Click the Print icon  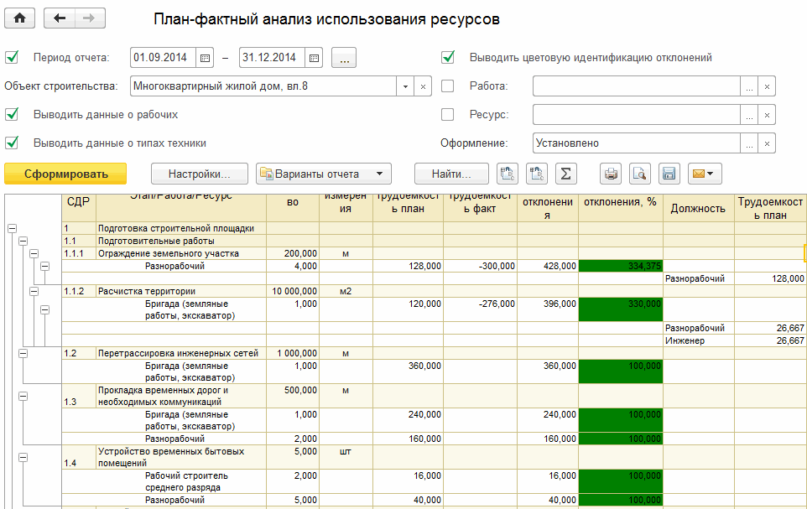pos(612,174)
